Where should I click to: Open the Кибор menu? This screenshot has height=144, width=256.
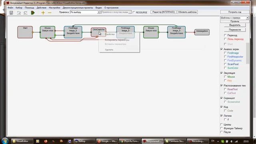[x=19, y=8]
